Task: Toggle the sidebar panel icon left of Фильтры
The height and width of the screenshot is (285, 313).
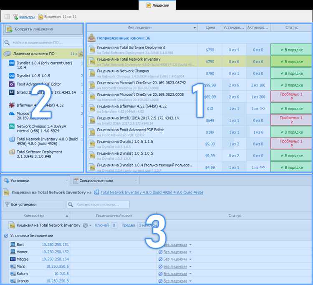Action: [x=7, y=17]
